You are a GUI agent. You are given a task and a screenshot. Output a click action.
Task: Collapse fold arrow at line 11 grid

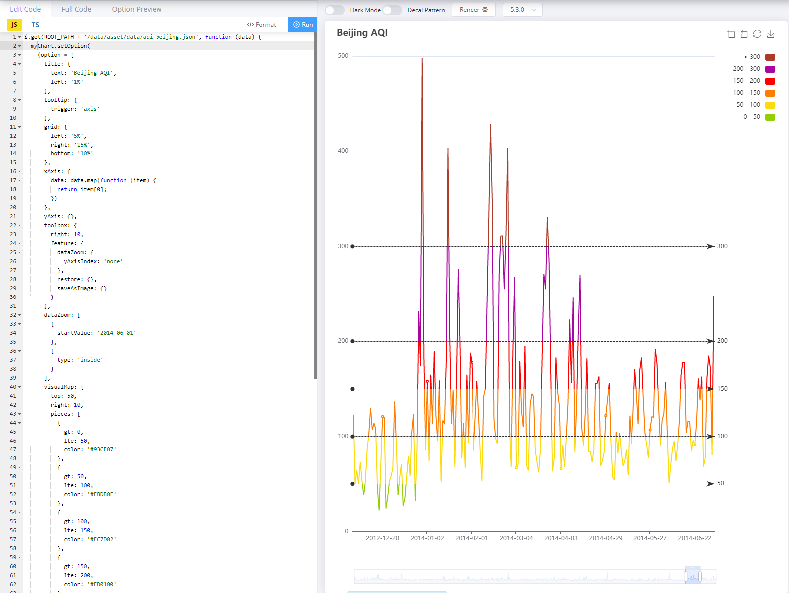coord(20,127)
